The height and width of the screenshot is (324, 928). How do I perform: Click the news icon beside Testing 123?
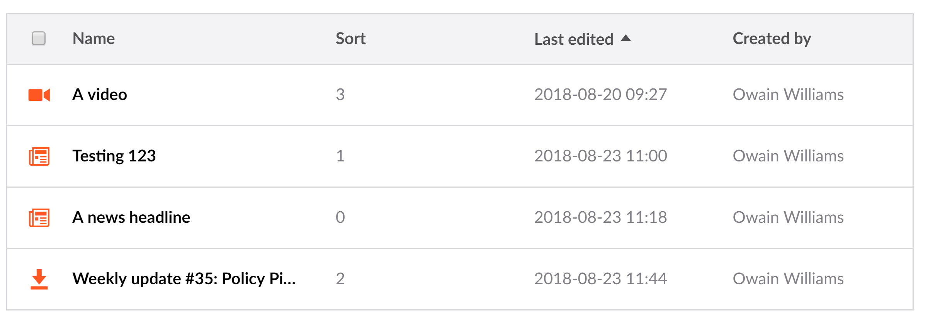[x=39, y=156]
